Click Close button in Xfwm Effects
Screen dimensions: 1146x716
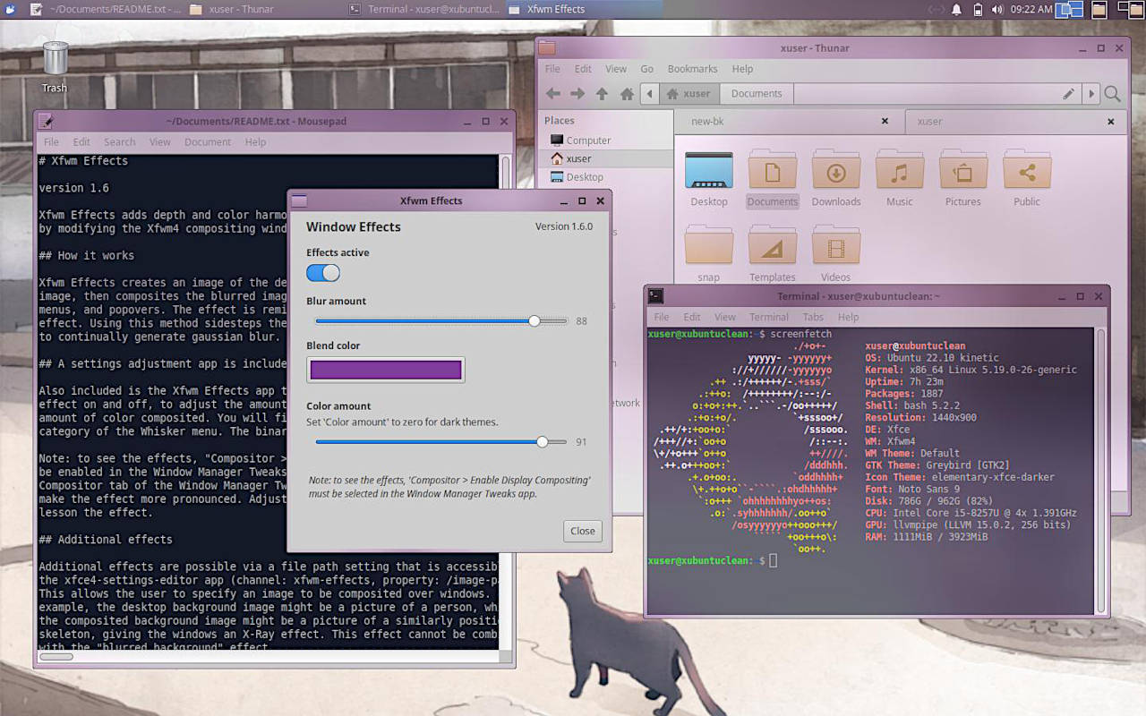pos(583,531)
